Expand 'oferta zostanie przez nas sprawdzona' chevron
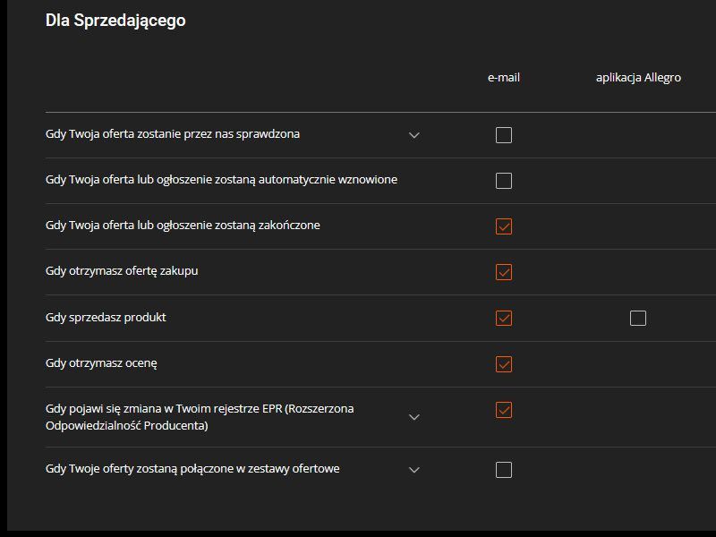Image resolution: width=716 pixels, height=537 pixels. 414,135
